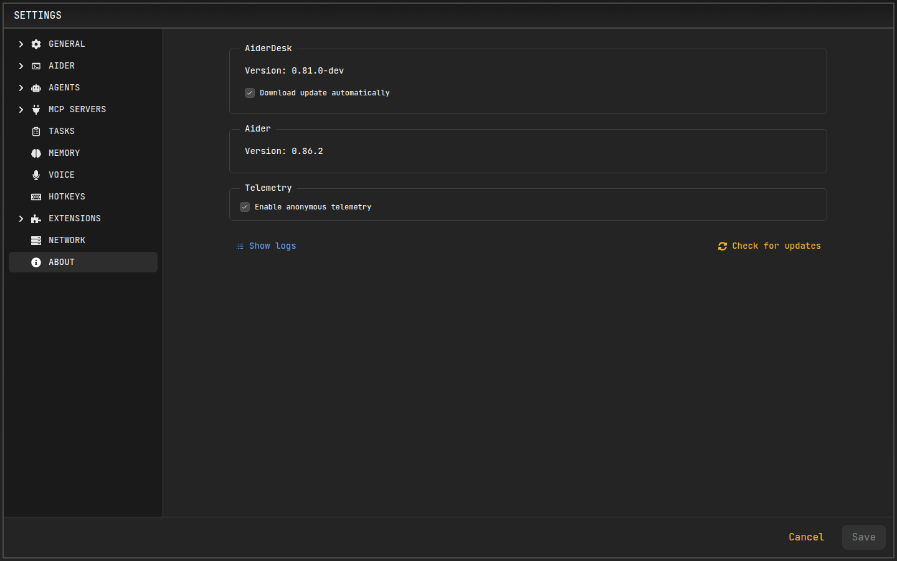Select the About label in sidebar

point(62,262)
